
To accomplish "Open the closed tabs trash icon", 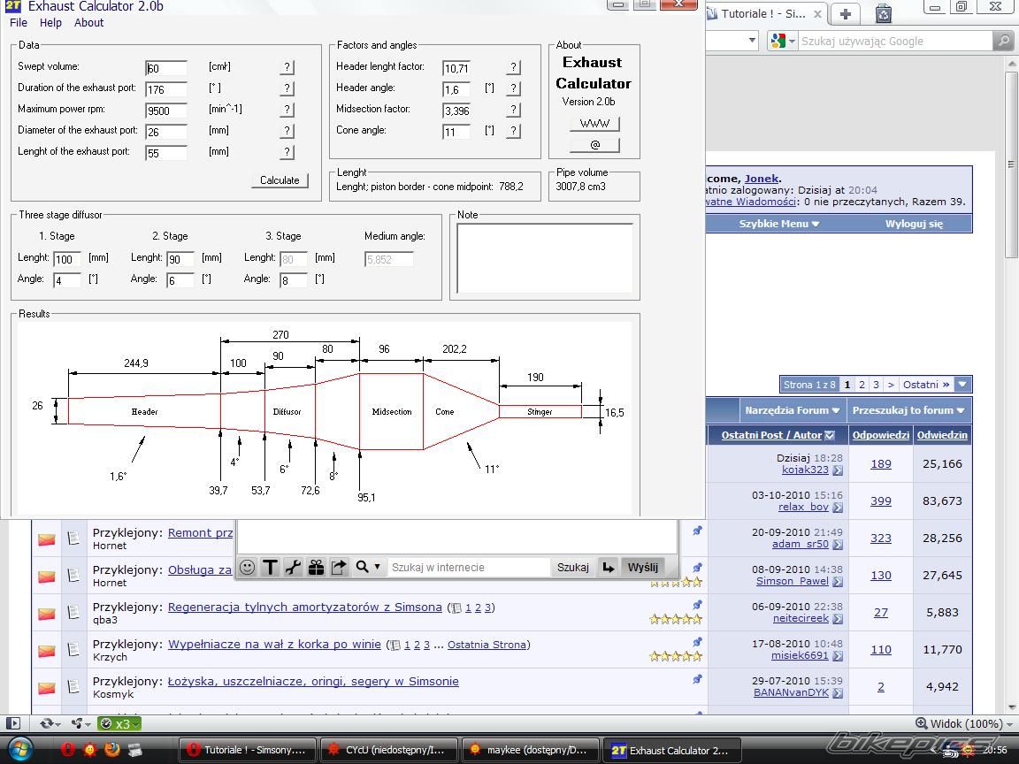I will coord(883,13).
